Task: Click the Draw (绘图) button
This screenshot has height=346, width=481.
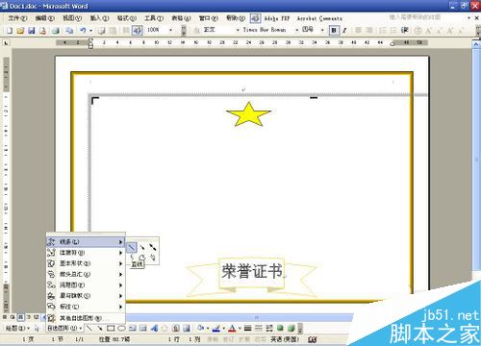Action: [17, 328]
